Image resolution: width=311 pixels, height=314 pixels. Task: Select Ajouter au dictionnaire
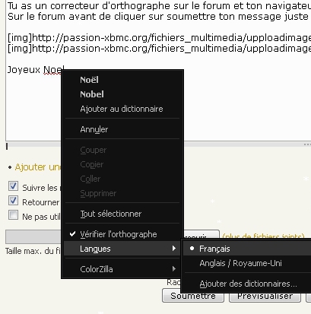(x=122, y=109)
